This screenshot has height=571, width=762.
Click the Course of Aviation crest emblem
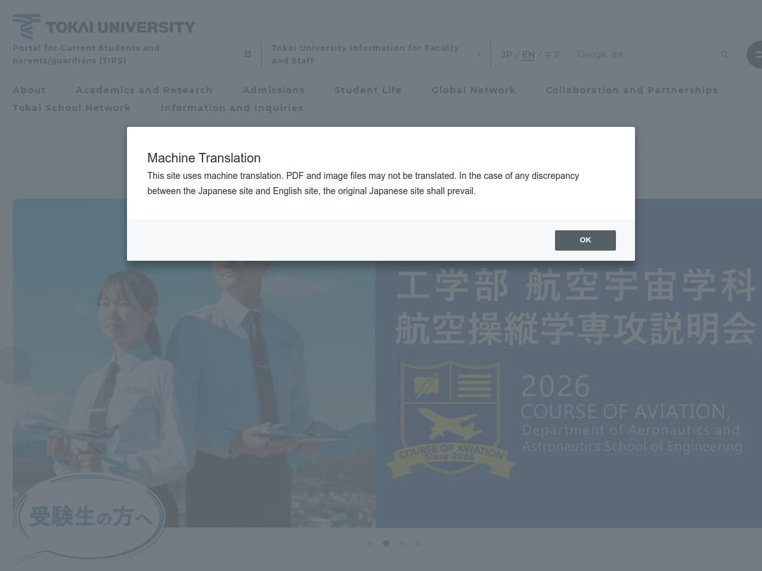click(x=451, y=419)
